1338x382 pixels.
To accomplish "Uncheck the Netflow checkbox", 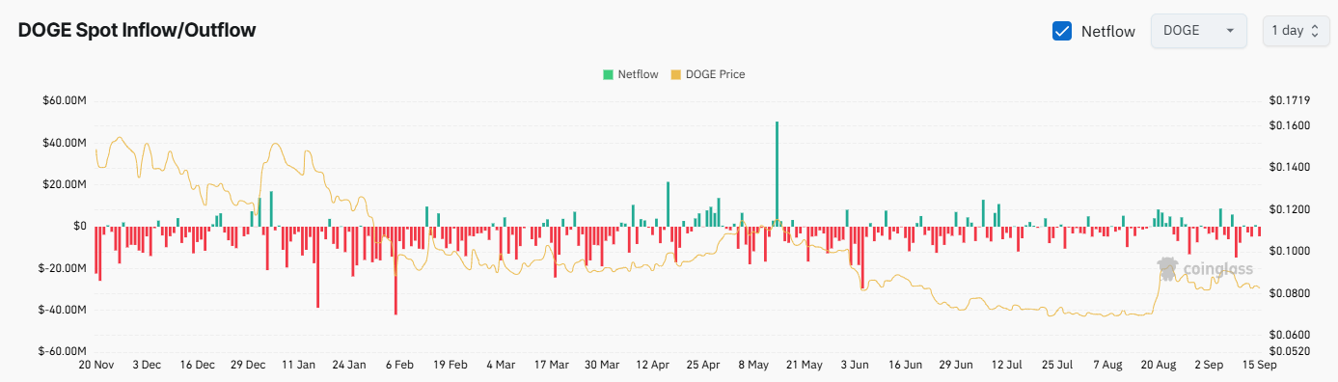I will [x=1062, y=31].
